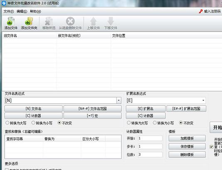222x170 pixels.
Task: Click the 下移文件 down arrow icon
Action: pyautogui.click(x=111, y=21)
